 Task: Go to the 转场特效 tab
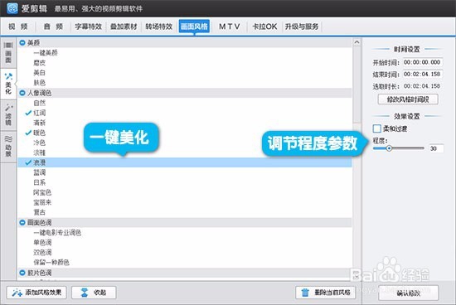point(159,27)
